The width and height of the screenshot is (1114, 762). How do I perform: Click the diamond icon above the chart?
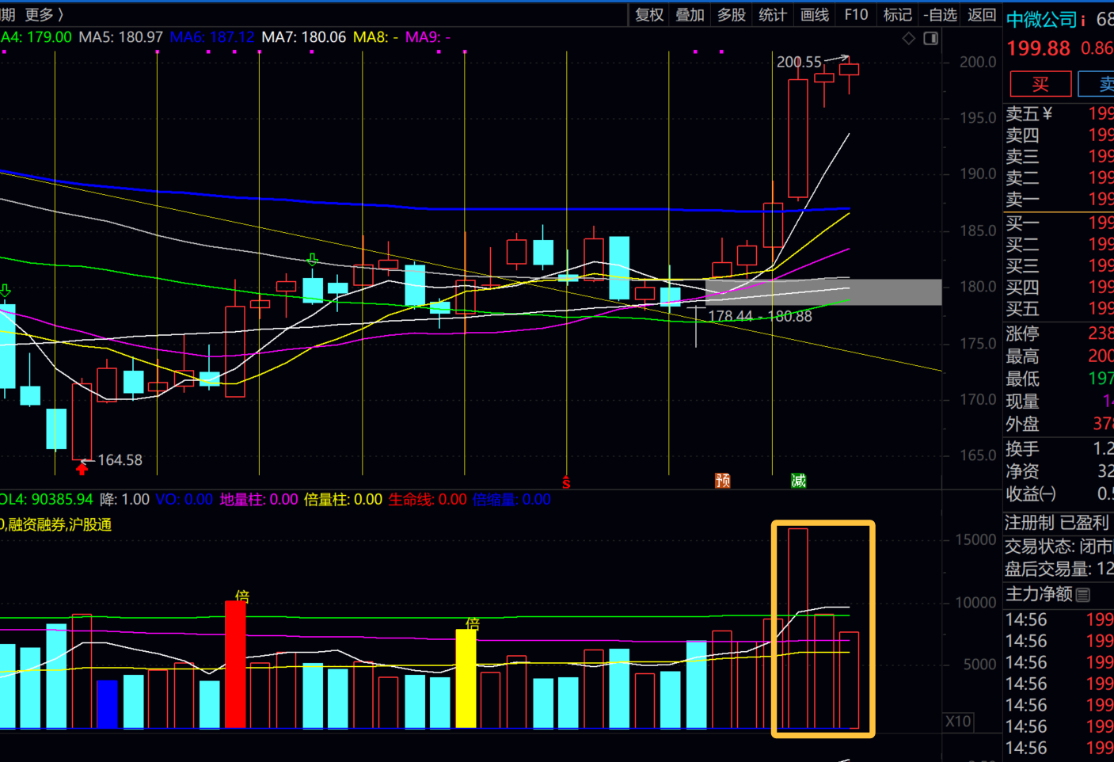(x=909, y=38)
